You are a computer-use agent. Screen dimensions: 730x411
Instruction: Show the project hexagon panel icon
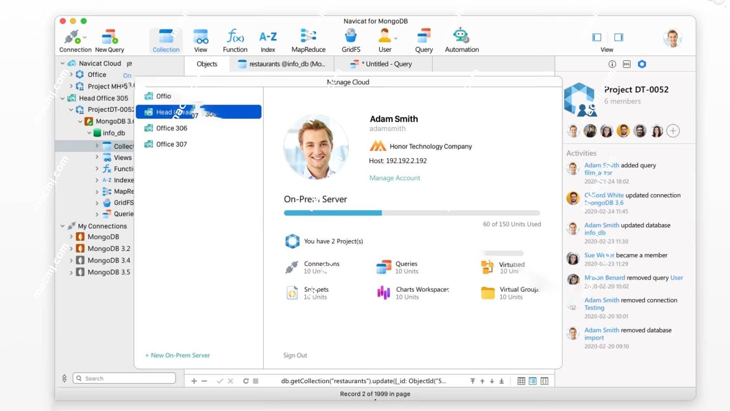(642, 64)
